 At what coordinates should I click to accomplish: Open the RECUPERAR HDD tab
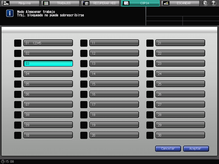pos(100,3)
